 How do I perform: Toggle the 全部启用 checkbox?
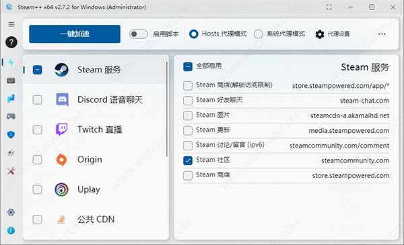(x=188, y=66)
